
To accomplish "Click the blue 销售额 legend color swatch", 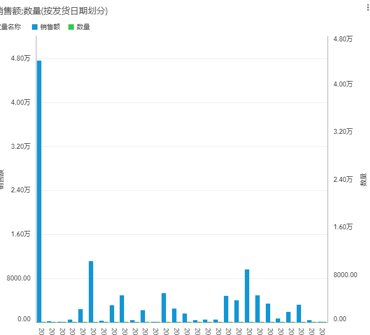I will pyautogui.click(x=35, y=27).
